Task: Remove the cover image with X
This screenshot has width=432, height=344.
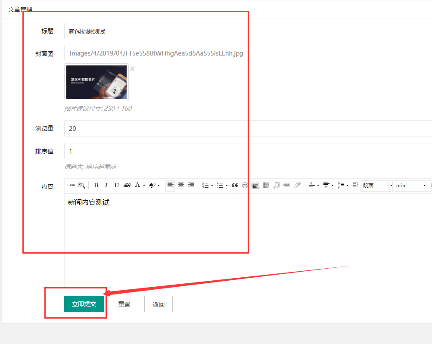Action: 133,68
